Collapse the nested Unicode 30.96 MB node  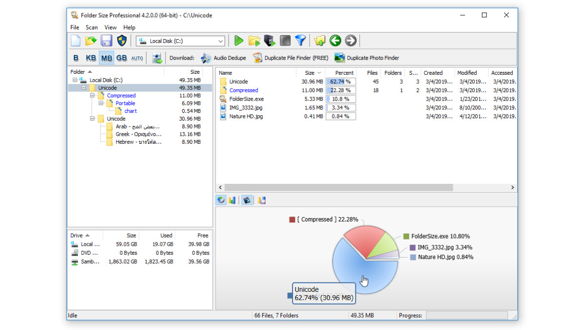[92, 119]
